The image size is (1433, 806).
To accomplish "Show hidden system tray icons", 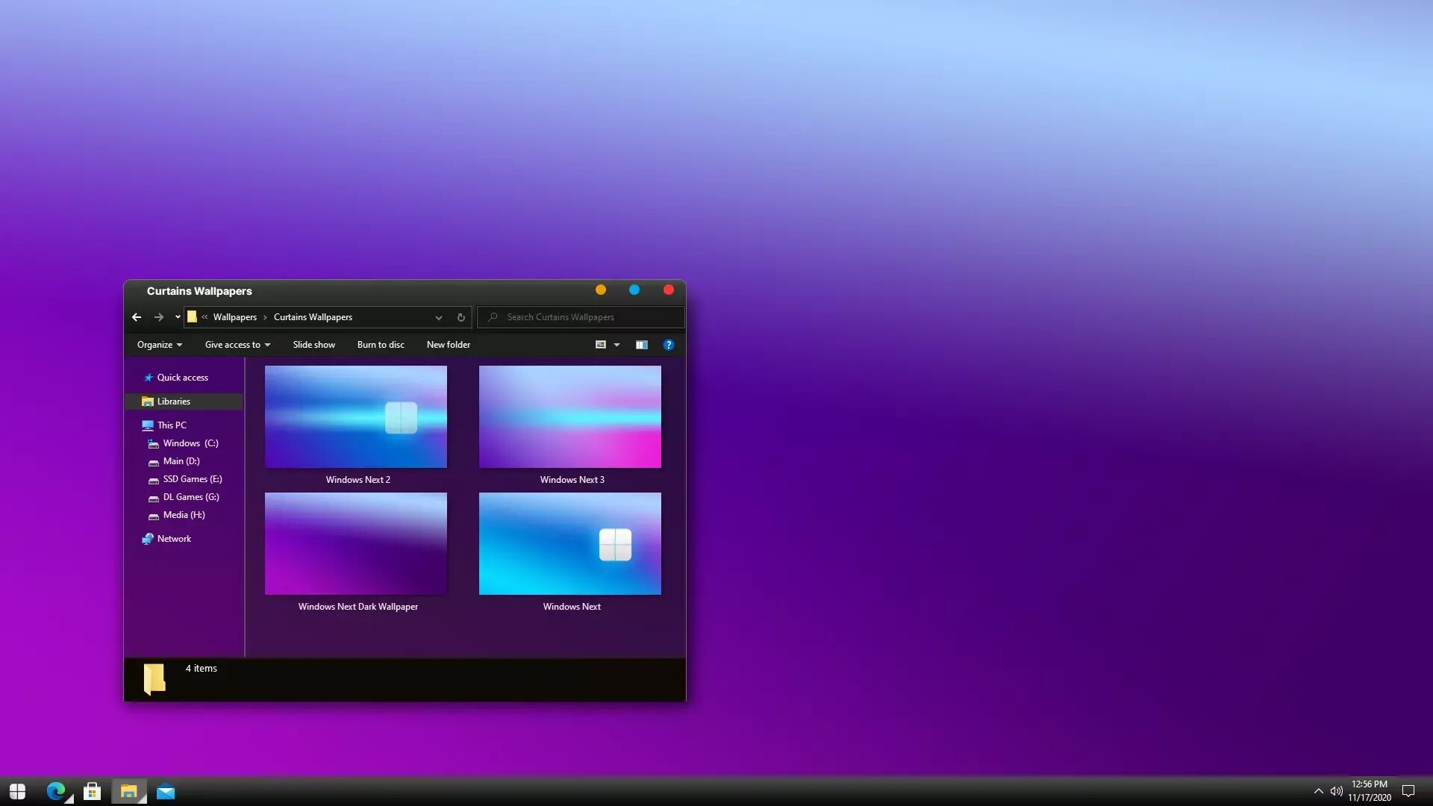I will click(1319, 791).
